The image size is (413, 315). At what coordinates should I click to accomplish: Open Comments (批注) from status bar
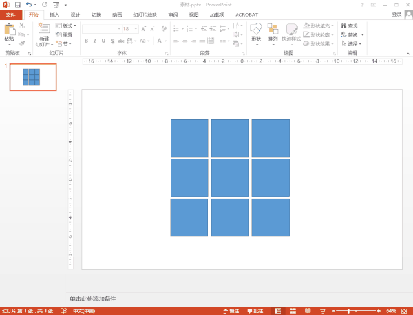point(255,311)
